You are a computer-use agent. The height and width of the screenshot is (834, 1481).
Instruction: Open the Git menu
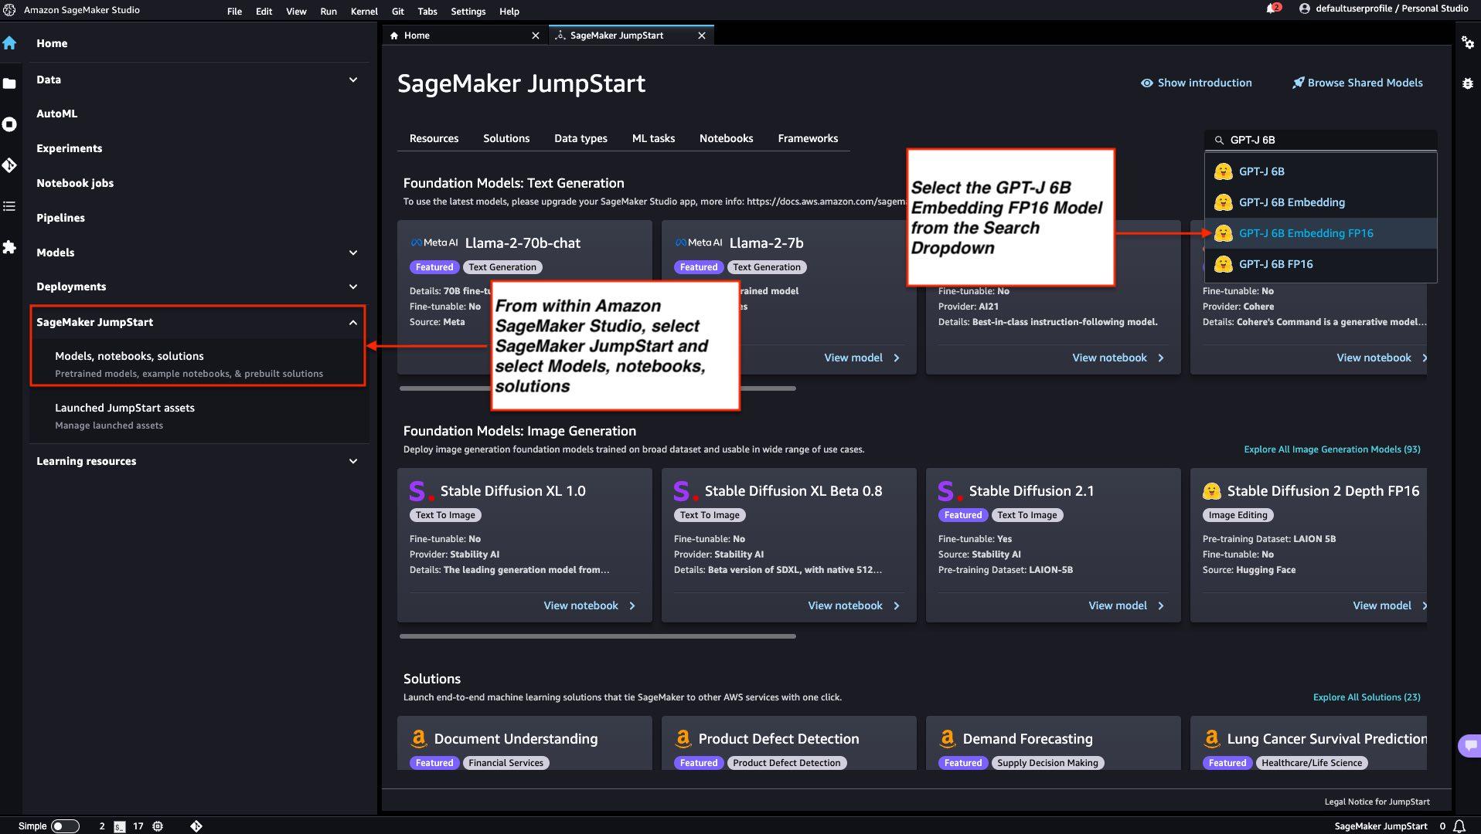click(397, 11)
